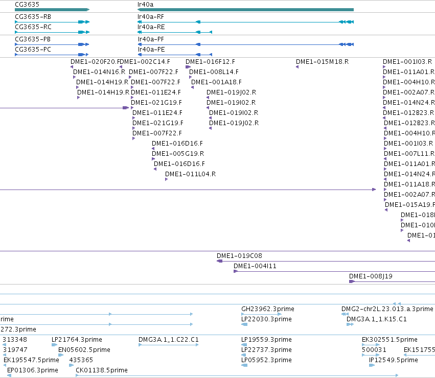
Task: Click the LP05952.3prime EST label
Action: tap(266, 360)
